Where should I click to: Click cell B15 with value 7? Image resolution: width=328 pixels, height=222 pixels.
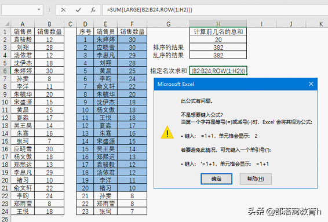click(x=49, y=141)
